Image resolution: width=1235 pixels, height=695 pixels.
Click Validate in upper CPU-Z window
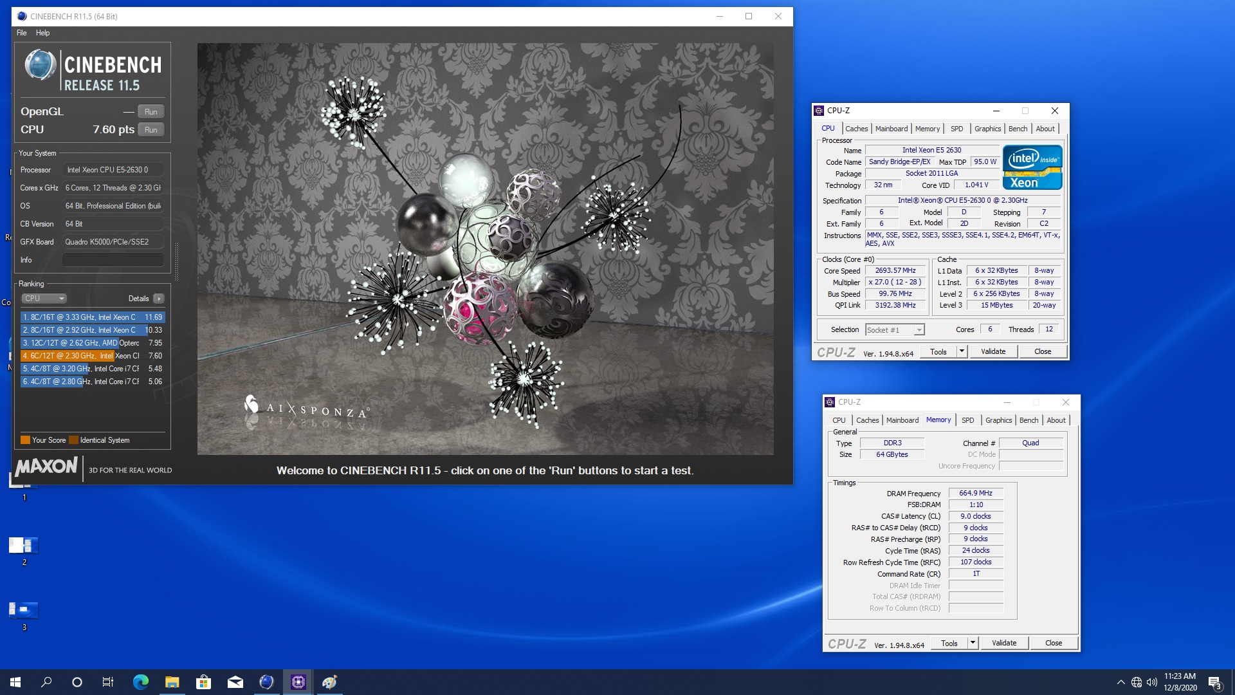(993, 352)
